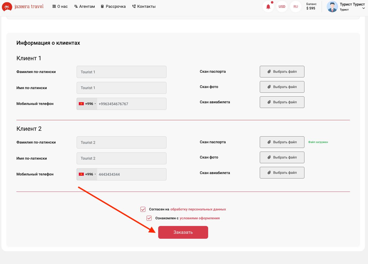
Task: Click RU language round button
Action: 296,7
